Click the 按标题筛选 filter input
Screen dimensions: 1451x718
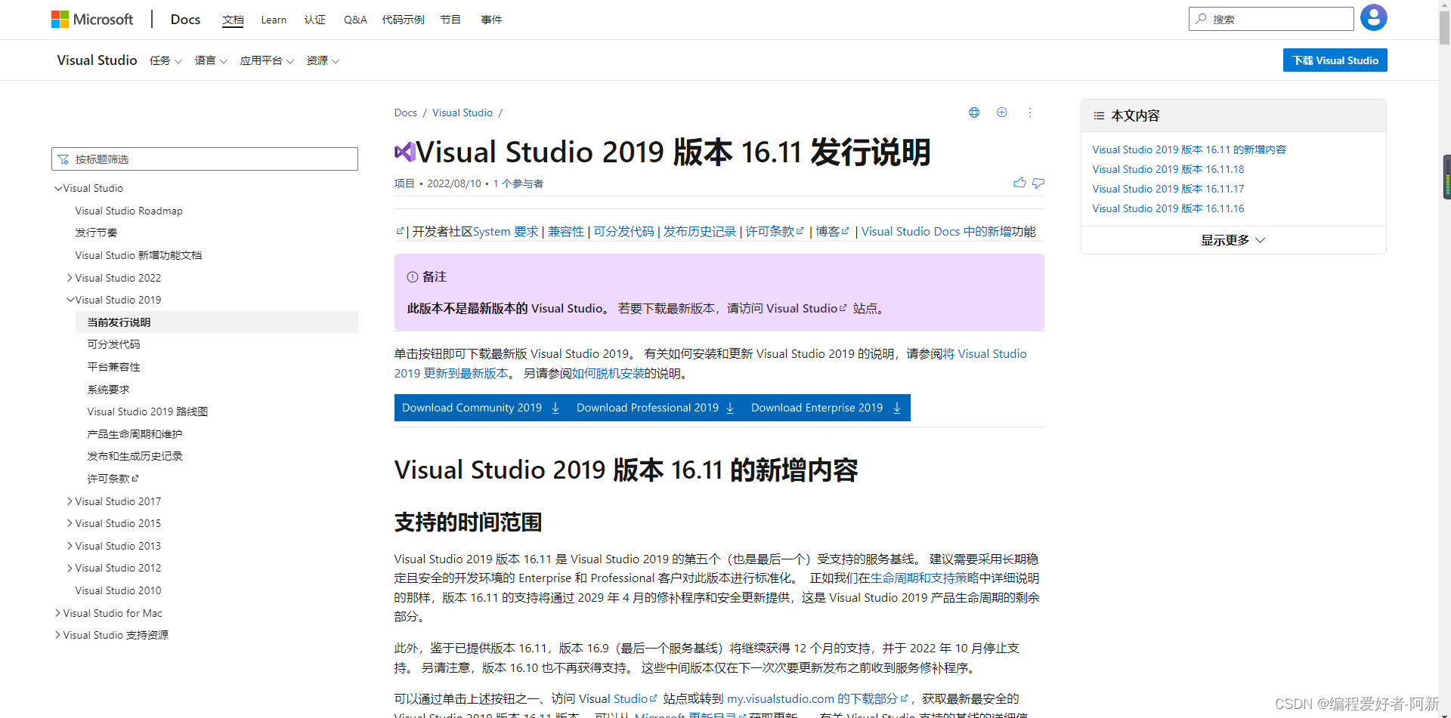point(205,159)
